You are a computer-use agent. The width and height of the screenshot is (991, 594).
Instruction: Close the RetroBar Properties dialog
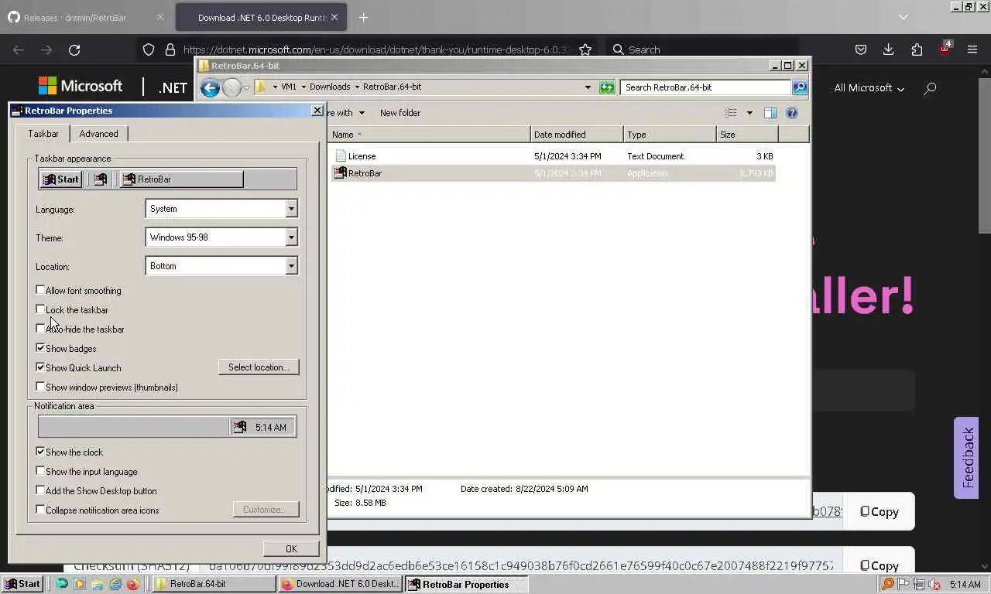pyautogui.click(x=317, y=111)
